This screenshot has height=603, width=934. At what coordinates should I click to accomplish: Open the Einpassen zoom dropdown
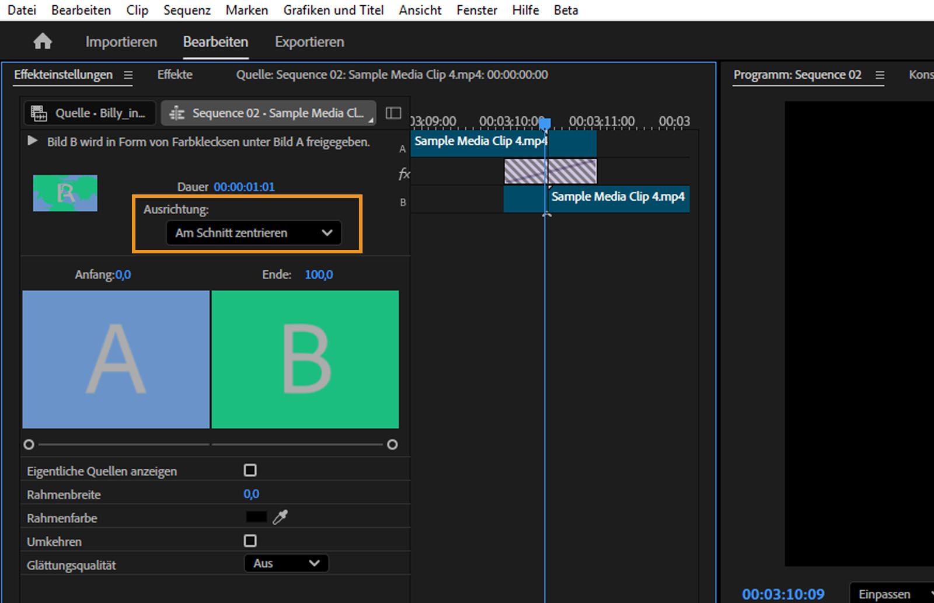click(x=891, y=594)
